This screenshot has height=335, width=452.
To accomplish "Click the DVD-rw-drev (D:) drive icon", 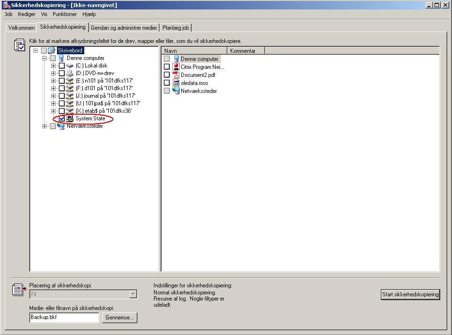I will click(70, 73).
